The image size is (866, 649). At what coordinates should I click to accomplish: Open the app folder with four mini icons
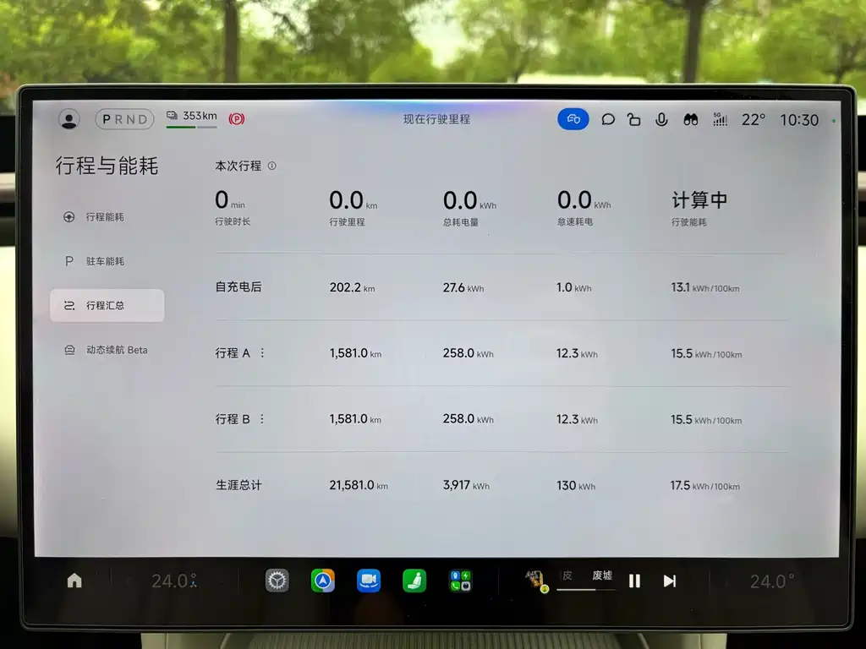tap(460, 581)
